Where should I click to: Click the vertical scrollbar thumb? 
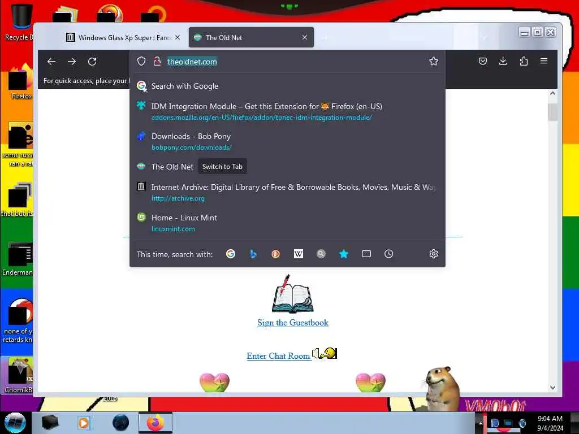pyautogui.click(x=552, y=112)
